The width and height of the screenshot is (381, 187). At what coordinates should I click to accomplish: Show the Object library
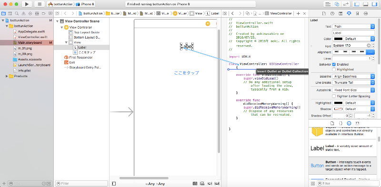coord(349,123)
